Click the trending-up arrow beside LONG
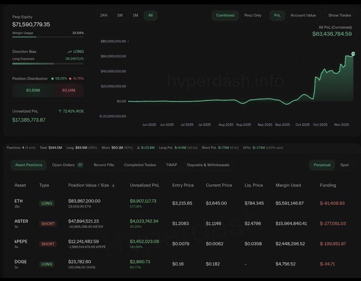This screenshot has height=281, width=361. 69,52
